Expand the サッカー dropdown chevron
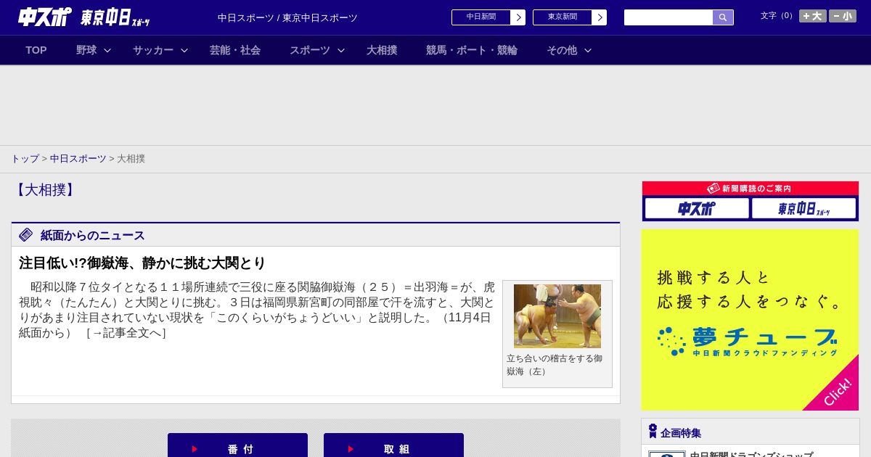This screenshot has width=871, height=457. coord(184,50)
